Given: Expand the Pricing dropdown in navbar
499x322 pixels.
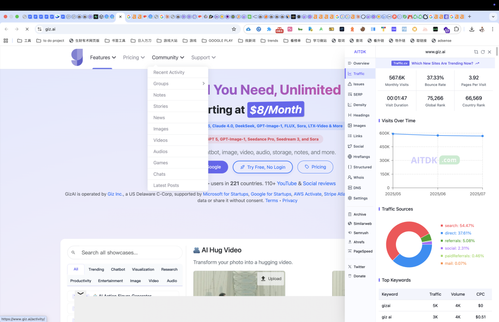Looking at the screenshot, I should tap(134, 58).
